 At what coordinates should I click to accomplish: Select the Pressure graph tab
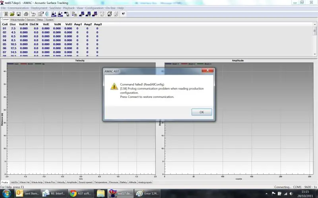tap(113, 182)
